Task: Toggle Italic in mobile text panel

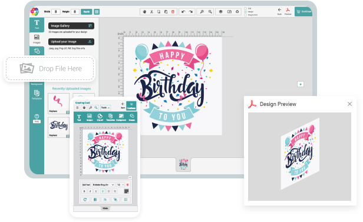Action: (x=90, y=191)
